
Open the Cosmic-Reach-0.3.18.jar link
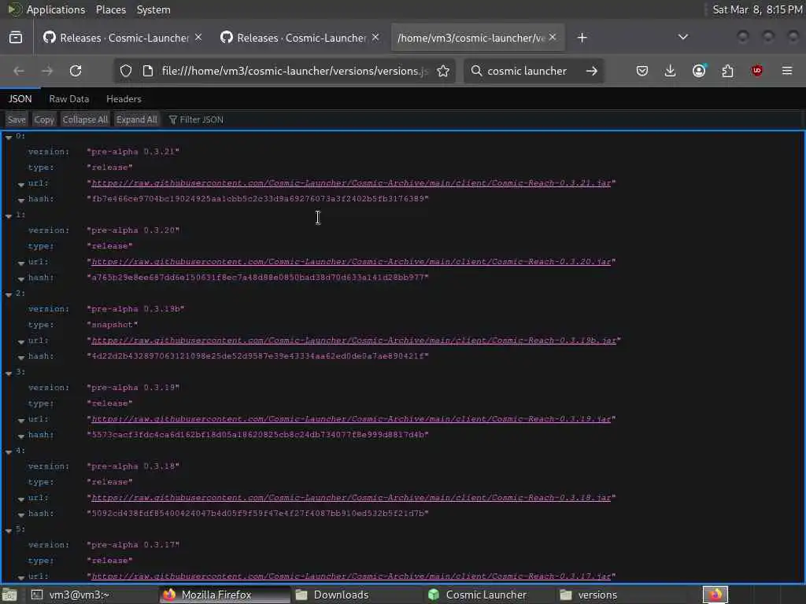[351, 497]
